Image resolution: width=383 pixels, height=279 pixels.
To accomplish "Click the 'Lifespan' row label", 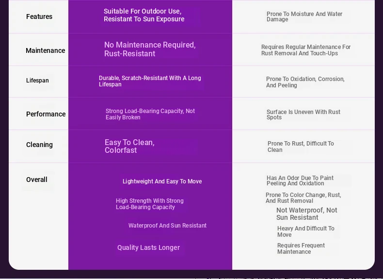I will tap(37, 81).
